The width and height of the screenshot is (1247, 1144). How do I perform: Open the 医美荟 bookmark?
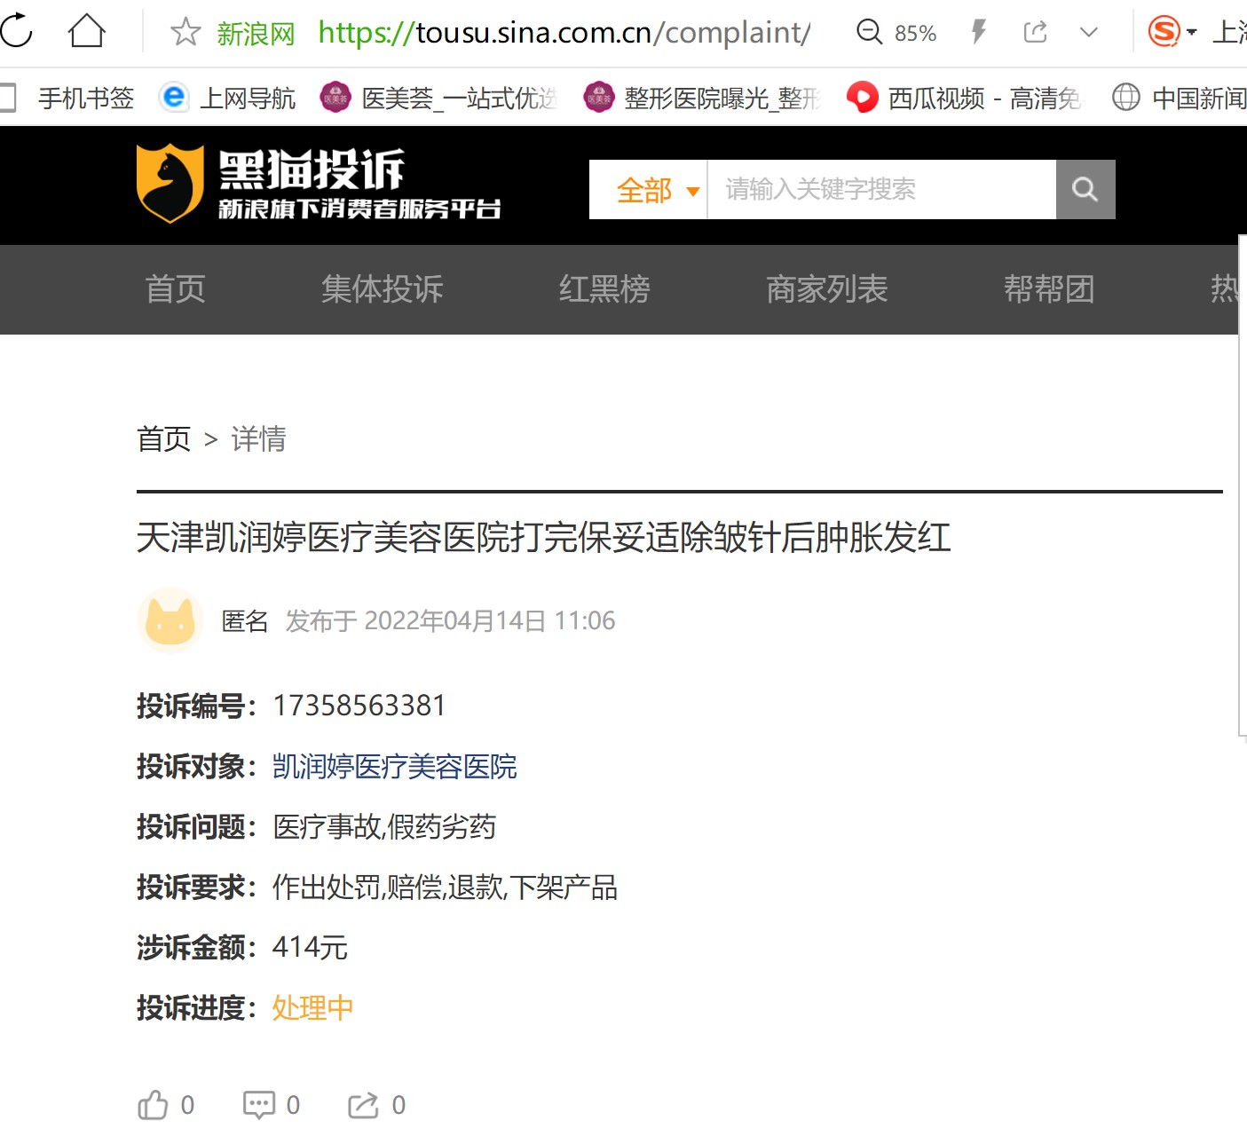coord(438,98)
